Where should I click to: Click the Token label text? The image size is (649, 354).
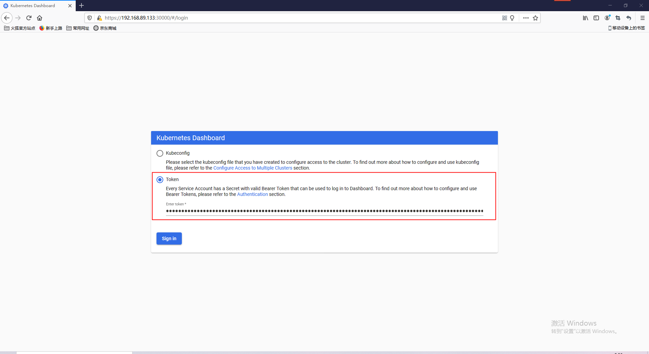172,179
